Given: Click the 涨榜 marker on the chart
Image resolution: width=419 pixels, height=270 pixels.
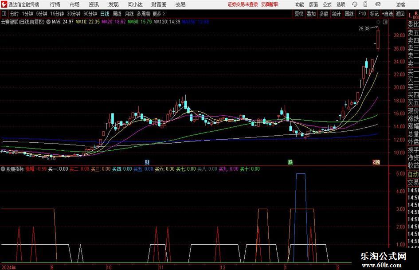Looking at the screenshot, I should click(x=376, y=162).
